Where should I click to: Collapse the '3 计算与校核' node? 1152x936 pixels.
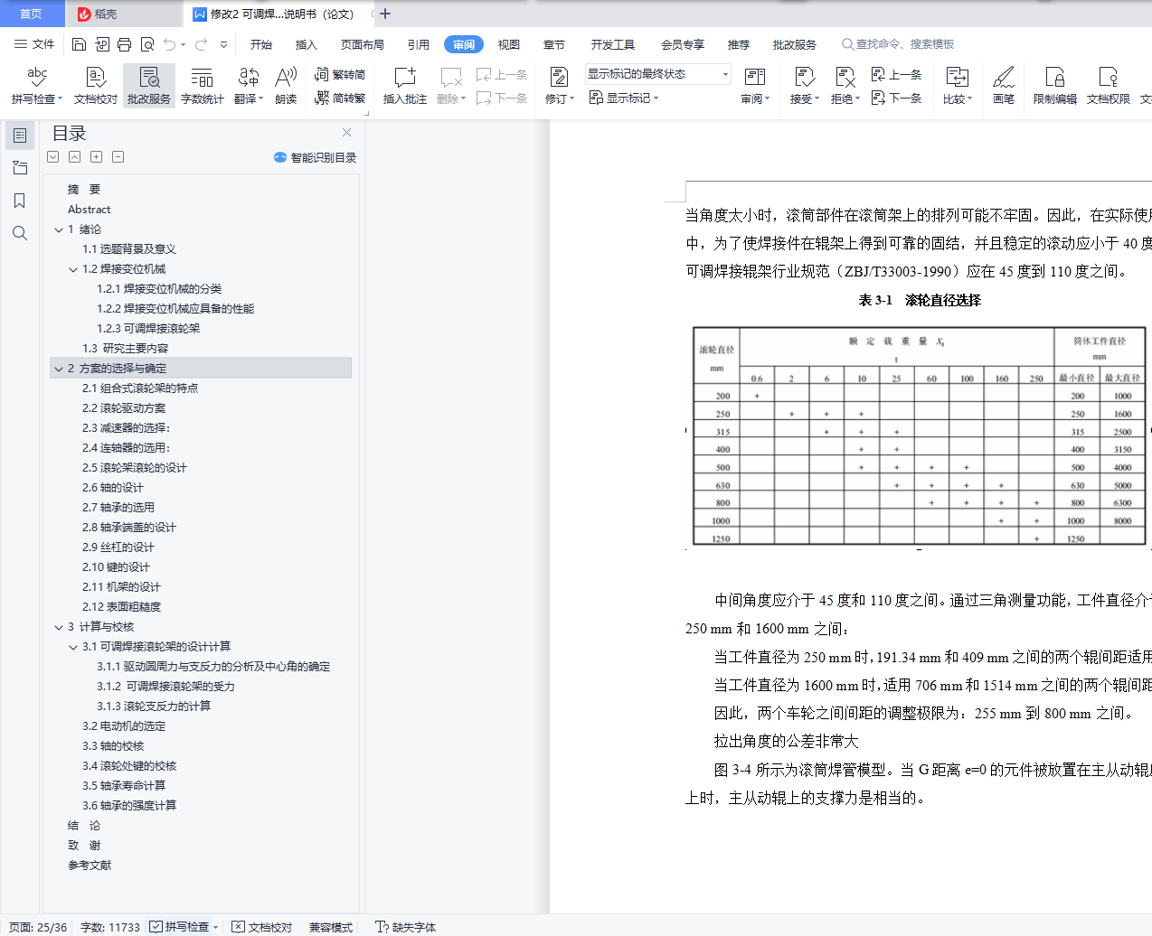click(x=59, y=627)
